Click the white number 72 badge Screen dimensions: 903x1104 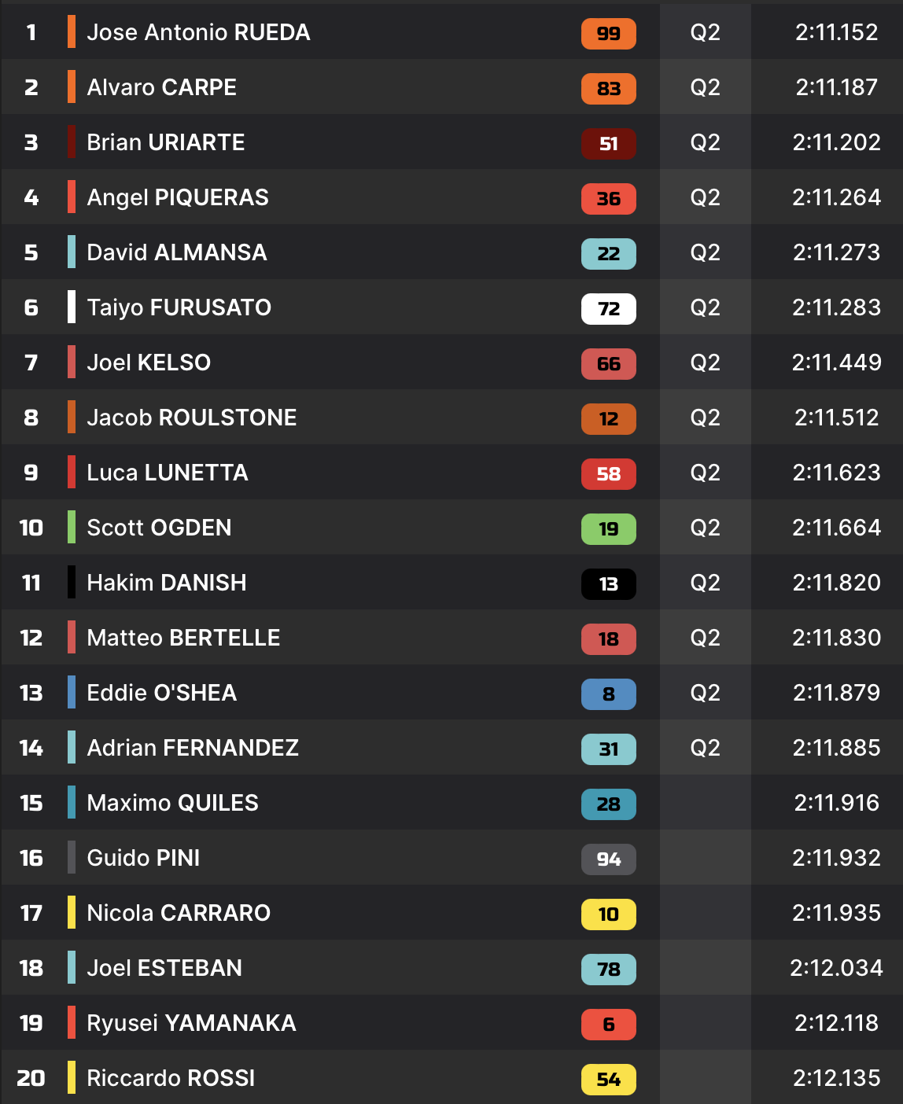click(x=608, y=308)
